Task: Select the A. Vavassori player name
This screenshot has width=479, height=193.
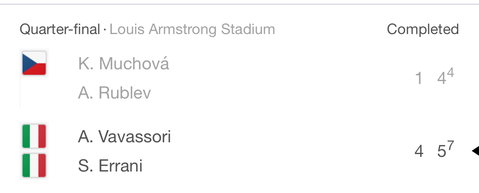Action: (124, 137)
